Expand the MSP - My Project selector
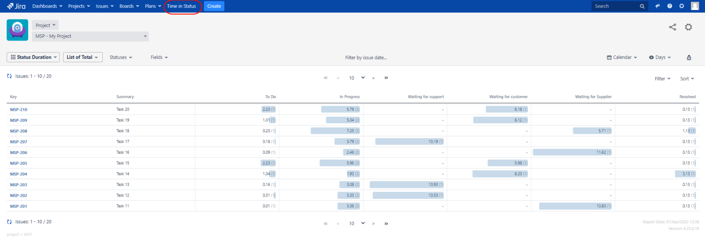705x247 pixels. pos(90,36)
